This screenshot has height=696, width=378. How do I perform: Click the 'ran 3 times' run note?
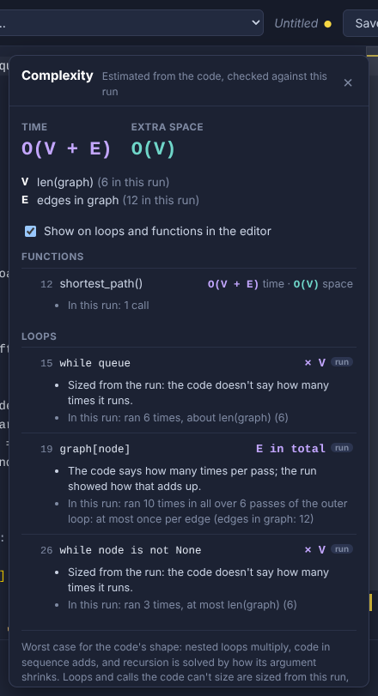[x=182, y=604]
